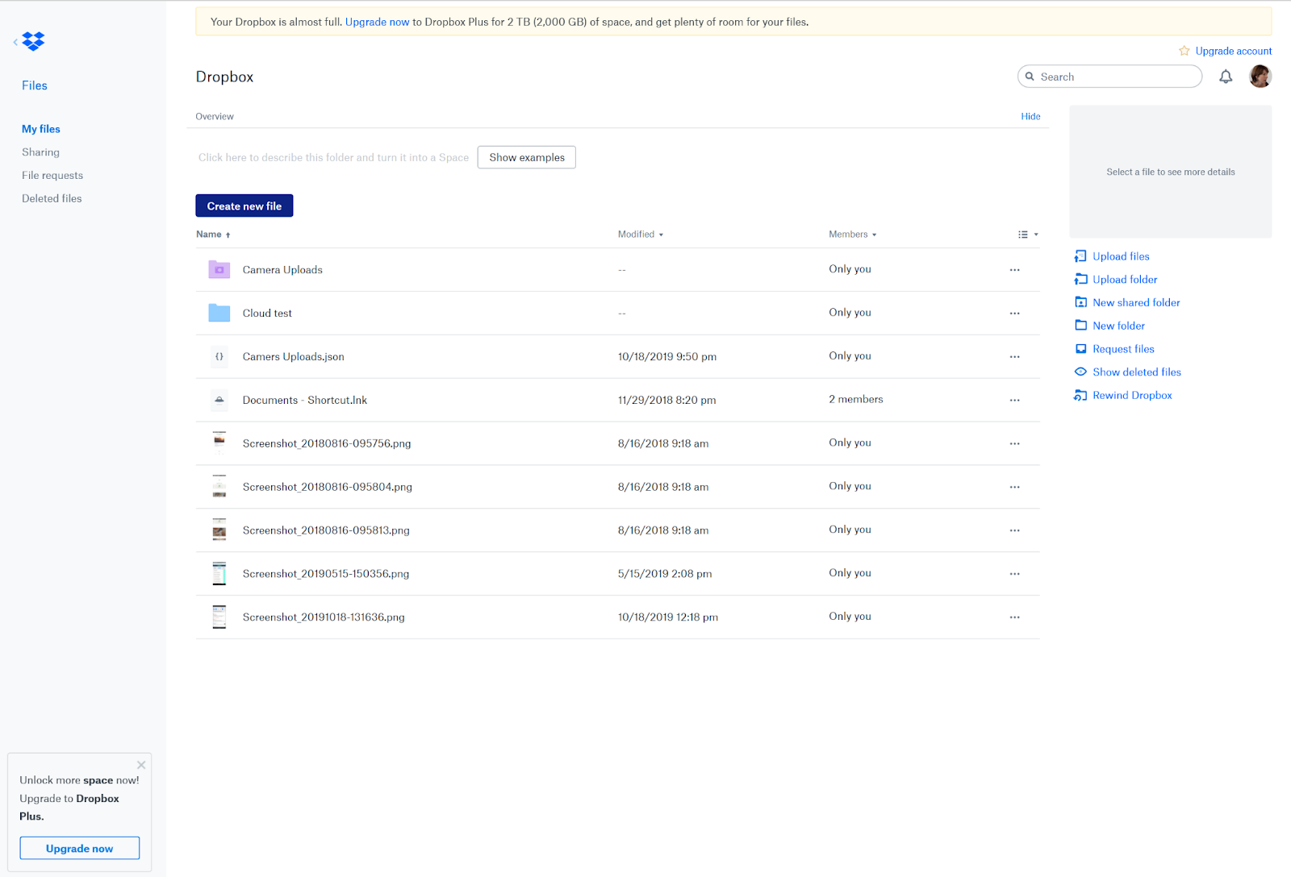Click the Show examples button
Viewport: 1291px width, 877px height.
click(527, 157)
